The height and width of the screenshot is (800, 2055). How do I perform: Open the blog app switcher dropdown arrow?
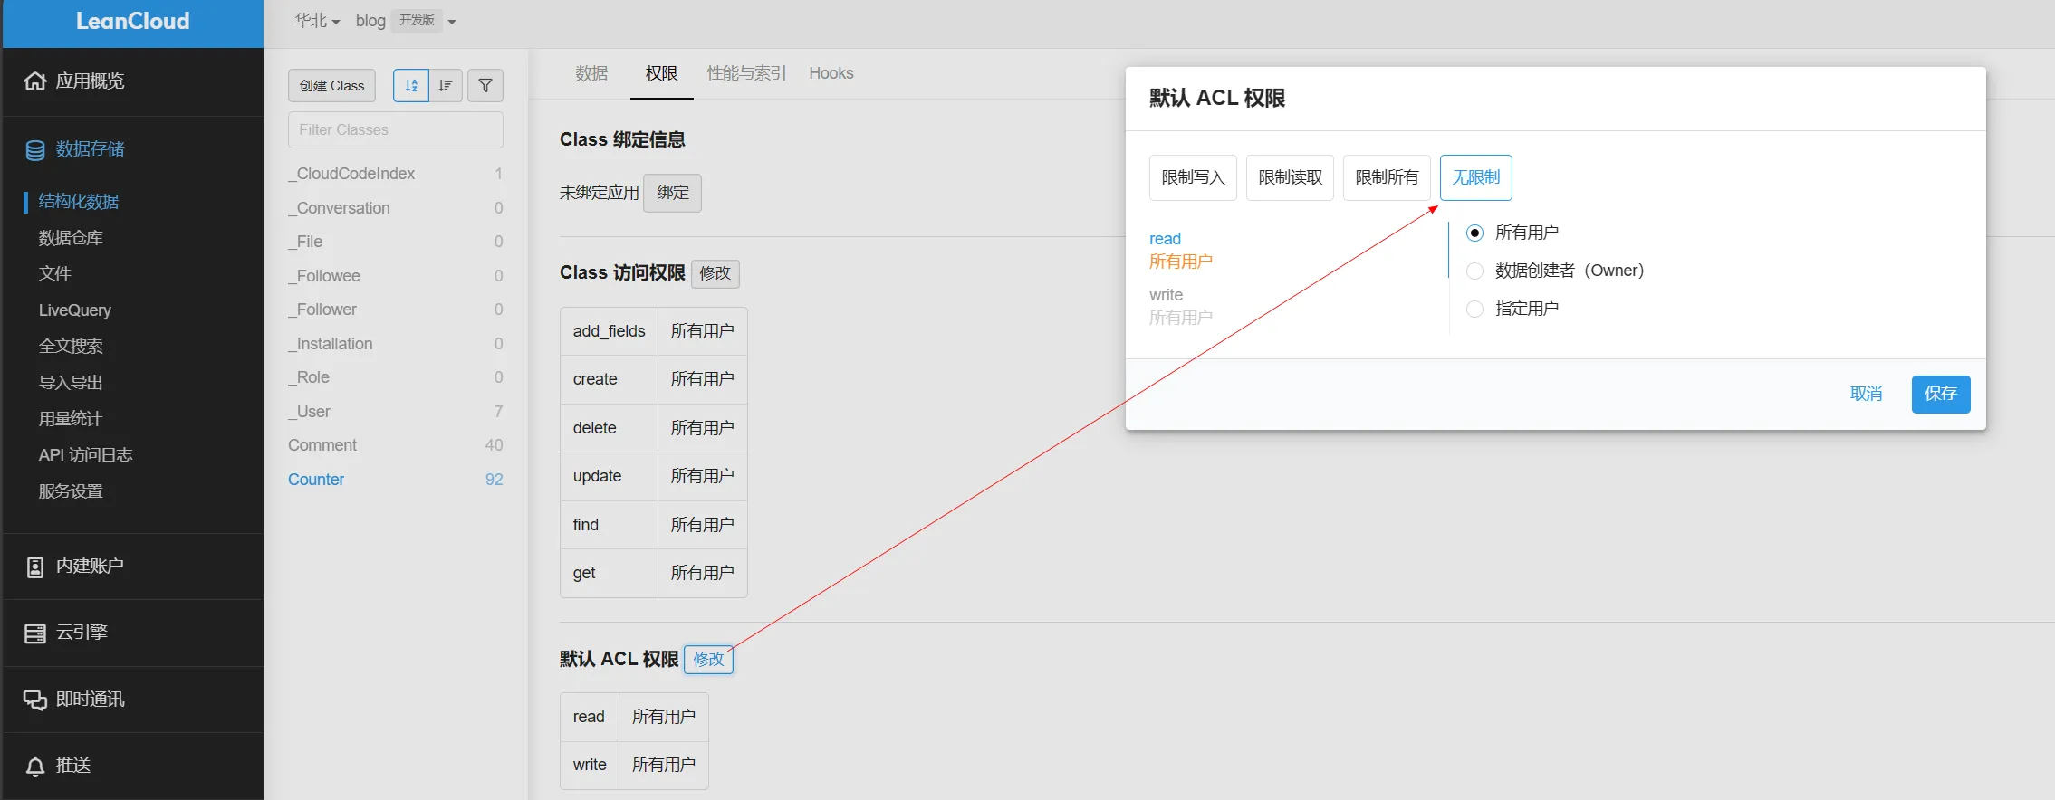click(452, 22)
